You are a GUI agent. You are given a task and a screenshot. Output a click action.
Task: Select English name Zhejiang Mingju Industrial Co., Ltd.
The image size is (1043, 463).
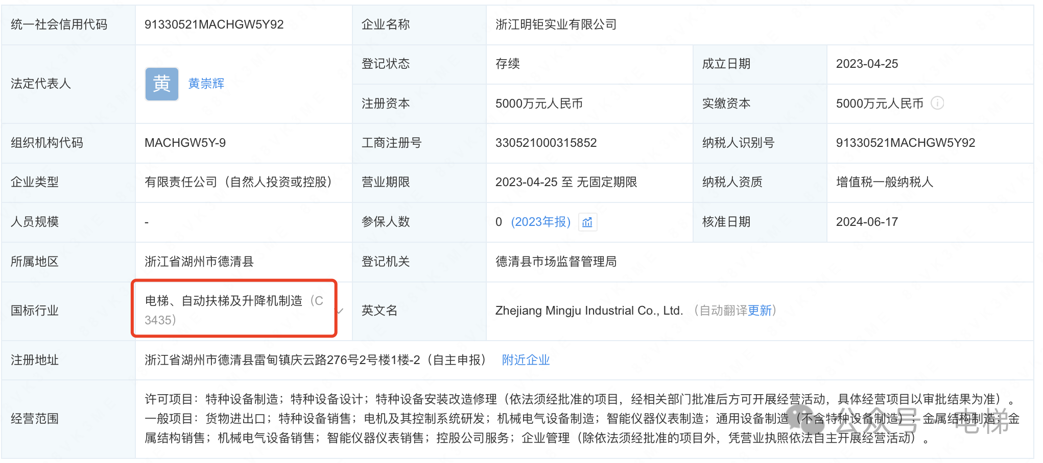pos(589,311)
